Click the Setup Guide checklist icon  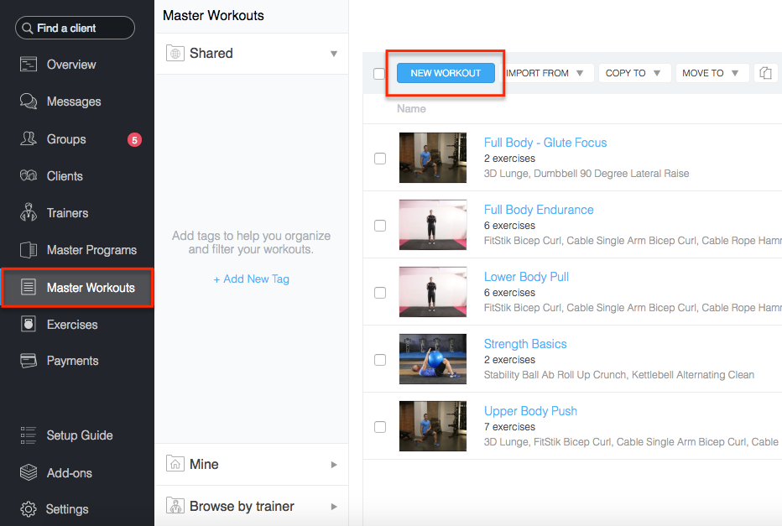pos(29,435)
